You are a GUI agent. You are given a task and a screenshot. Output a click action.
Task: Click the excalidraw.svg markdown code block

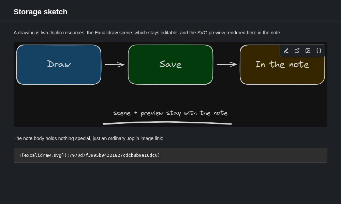tap(170, 155)
